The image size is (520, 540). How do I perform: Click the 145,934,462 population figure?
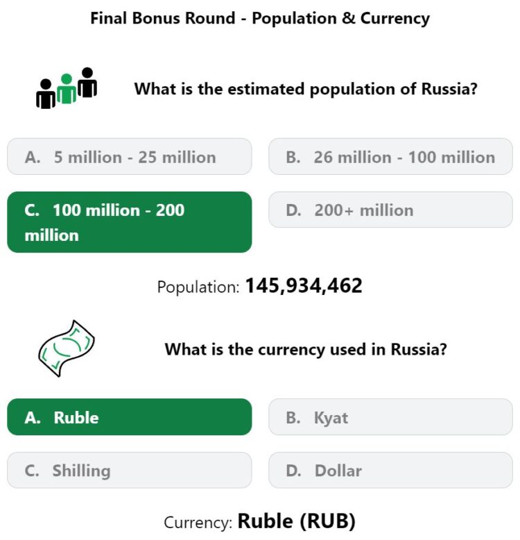(x=304, y=285)
